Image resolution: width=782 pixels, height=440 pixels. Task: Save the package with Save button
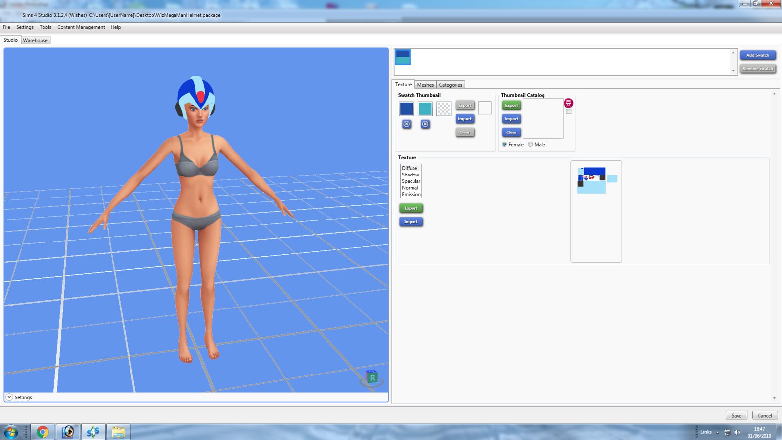737,415
